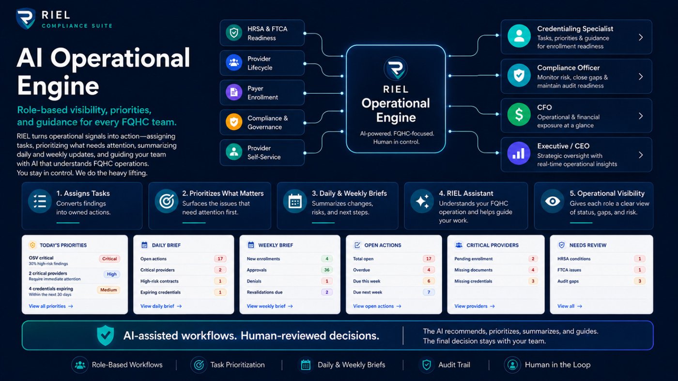Click the Open Actions checkbox icon
The image size is (678, 381).
click(x=357, y=245)
